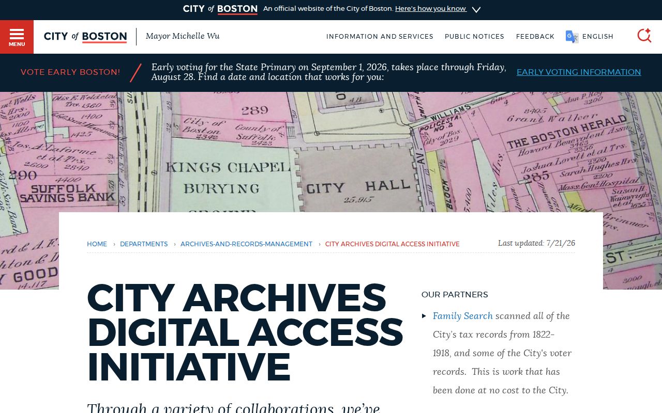Click the Our Partners heading

(455, 295)
